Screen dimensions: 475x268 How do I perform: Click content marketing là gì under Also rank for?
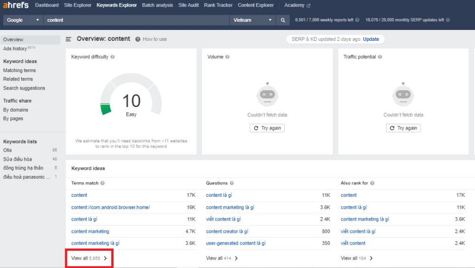point(365,219)
